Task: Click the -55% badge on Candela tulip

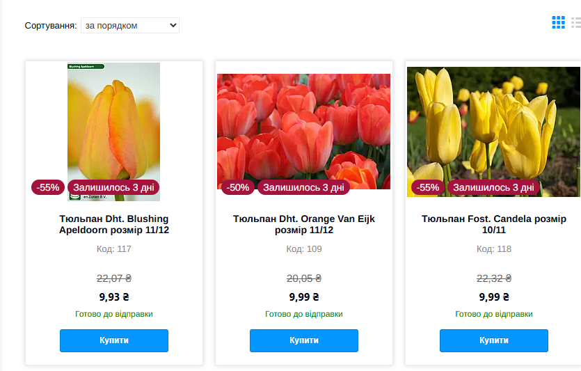Action: pyautogui.click(x=429, y=187)
